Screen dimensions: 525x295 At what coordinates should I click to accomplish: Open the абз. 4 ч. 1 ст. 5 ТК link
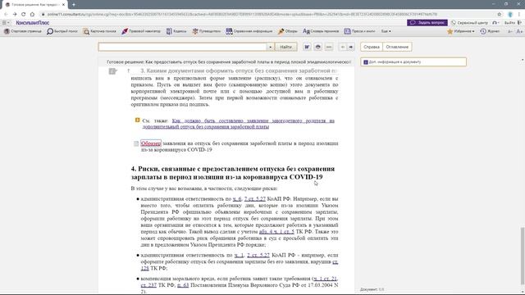click(276, 231)
